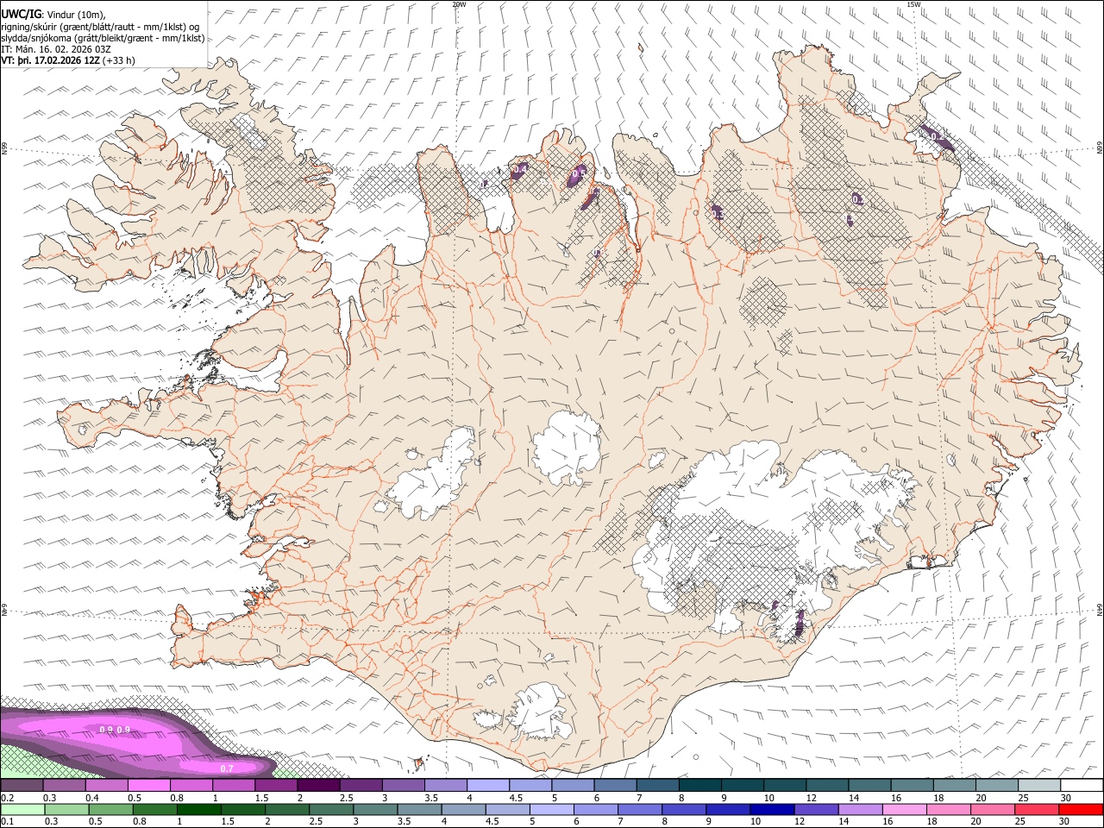Click the bright pink 0.5–0.8 snow legend swatch
The width and height of the screenshot is (1104, 828).
coord(147,785)
